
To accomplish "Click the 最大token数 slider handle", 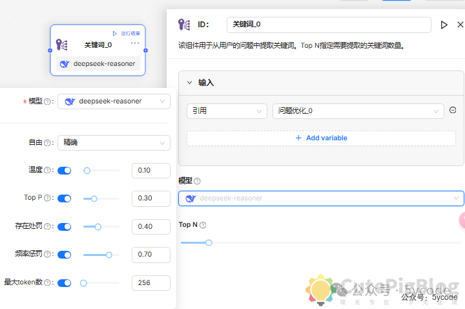I will click(x=83, y=283).
